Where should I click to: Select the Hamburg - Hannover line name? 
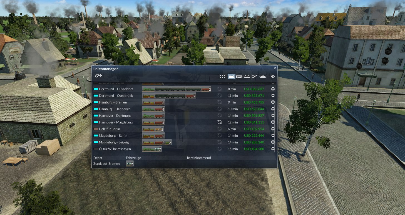click(114, 109)
